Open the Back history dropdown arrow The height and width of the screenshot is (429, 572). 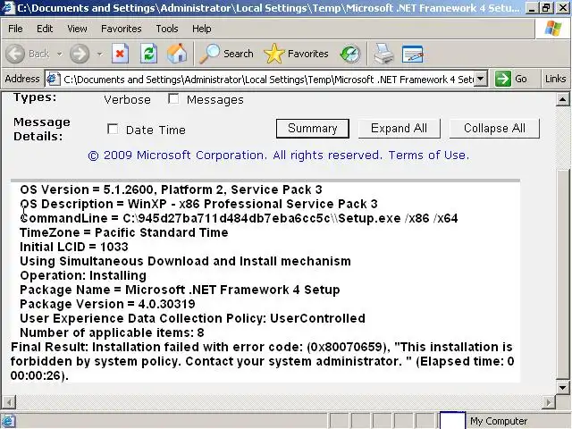tap(59, 55)
